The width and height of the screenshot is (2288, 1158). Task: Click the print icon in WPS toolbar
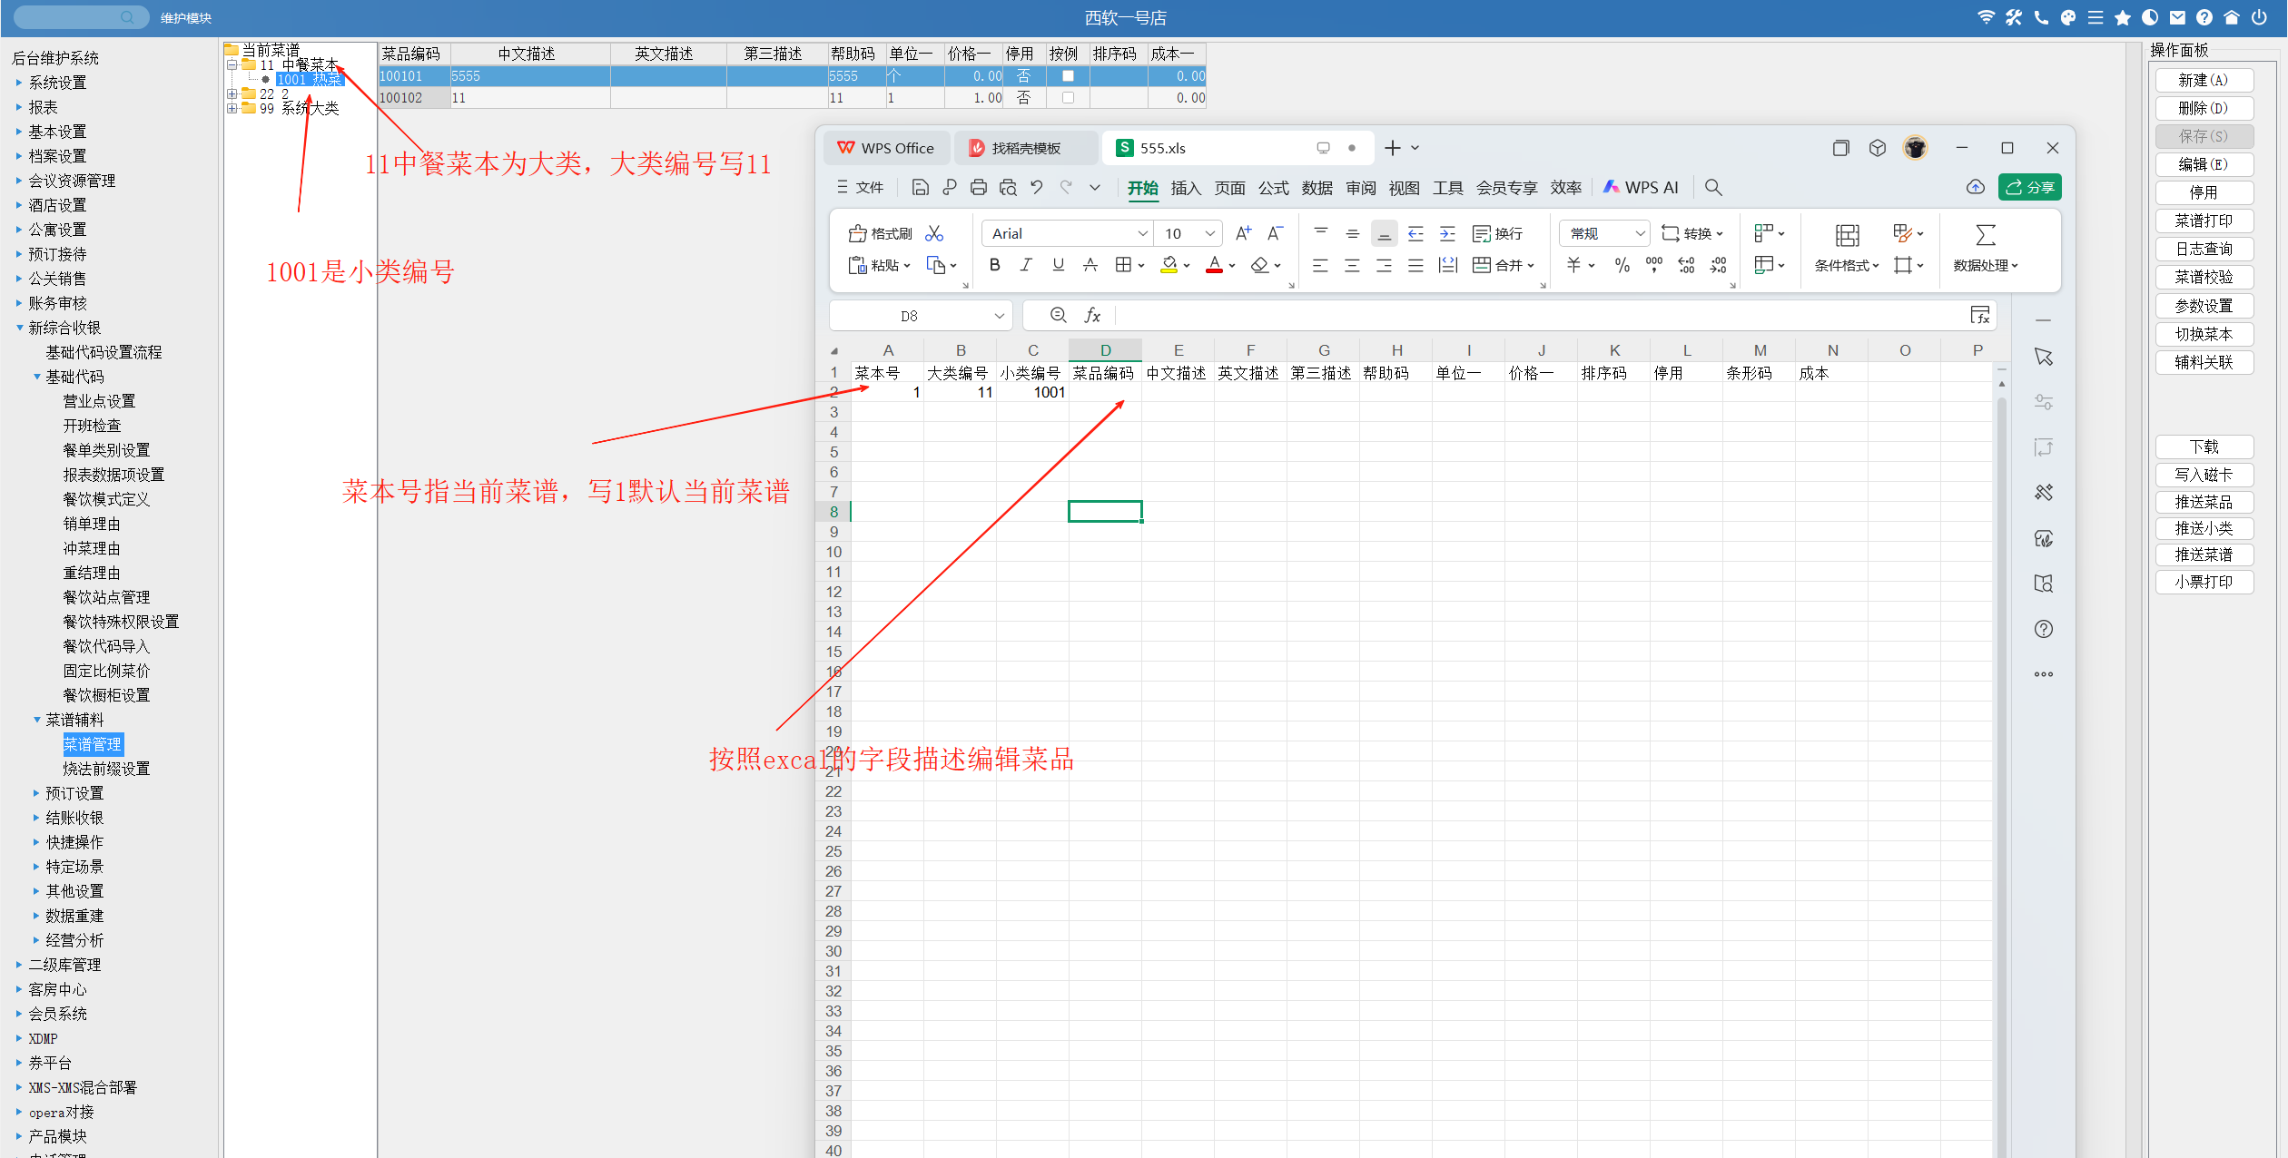point(978,188)
